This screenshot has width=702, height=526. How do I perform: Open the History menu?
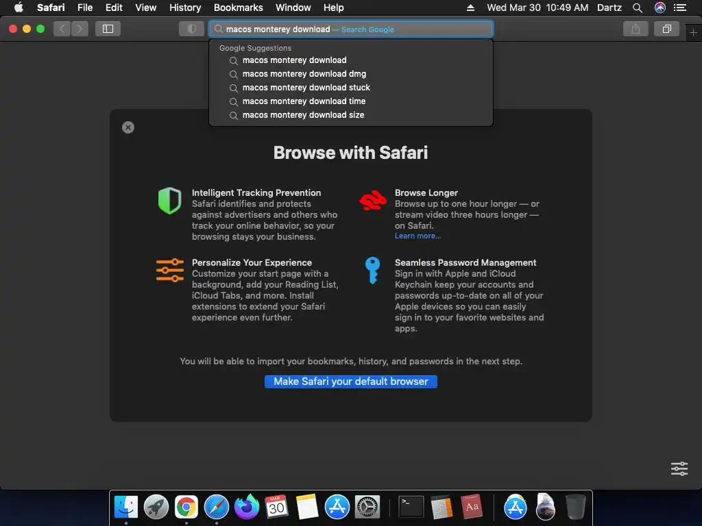pyautogui.click(x=185, y=8)
